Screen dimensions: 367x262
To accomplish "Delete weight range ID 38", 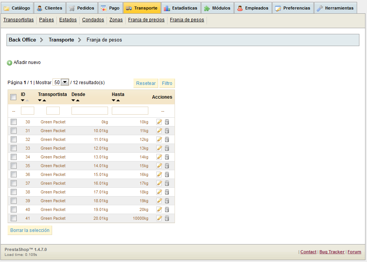I will click(x=167, y=192).
